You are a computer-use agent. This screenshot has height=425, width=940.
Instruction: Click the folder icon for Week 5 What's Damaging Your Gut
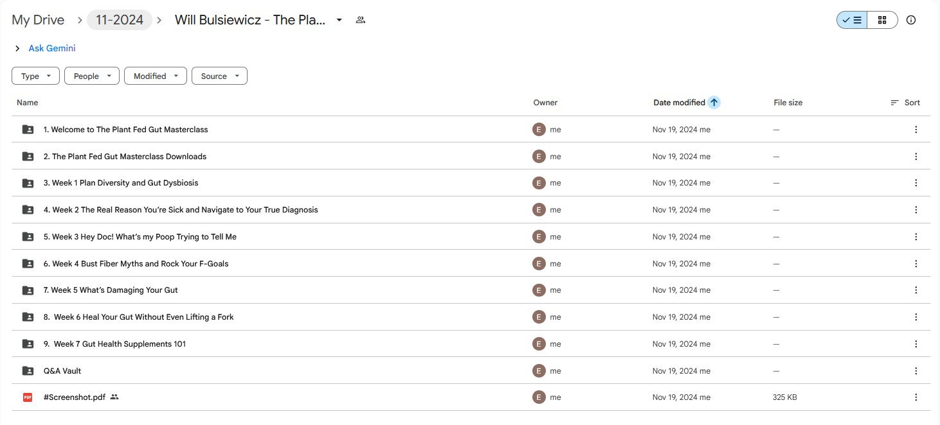pyautogui.click(x=28, y=290)
